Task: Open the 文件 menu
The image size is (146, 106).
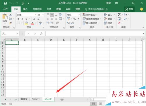Action: (x=6, y=9)
